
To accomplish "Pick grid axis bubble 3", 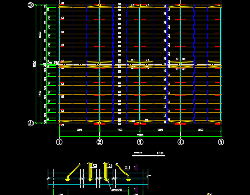I will point(140,142).
